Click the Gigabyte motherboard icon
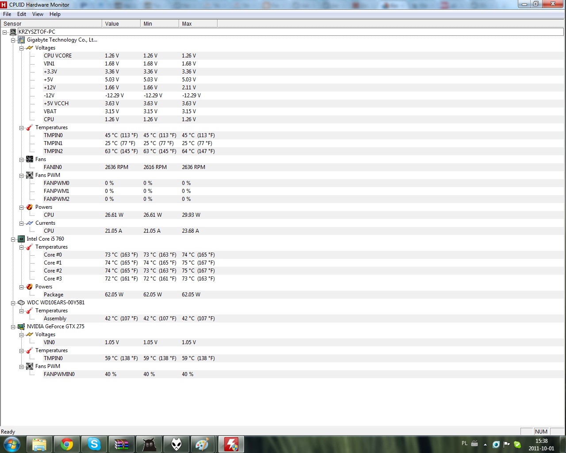This screenshot has height=453, width=566. coord(21,40)
